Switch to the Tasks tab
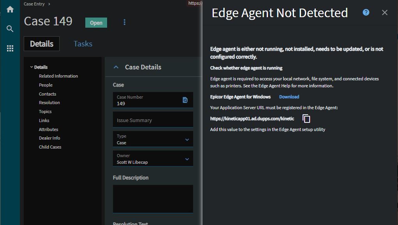Screen dimensions: 398x225 (x=83, y=44)
